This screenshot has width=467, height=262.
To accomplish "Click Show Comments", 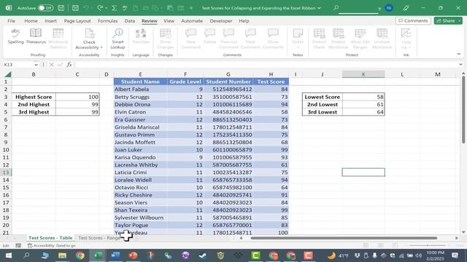I will tap(273, 39).
